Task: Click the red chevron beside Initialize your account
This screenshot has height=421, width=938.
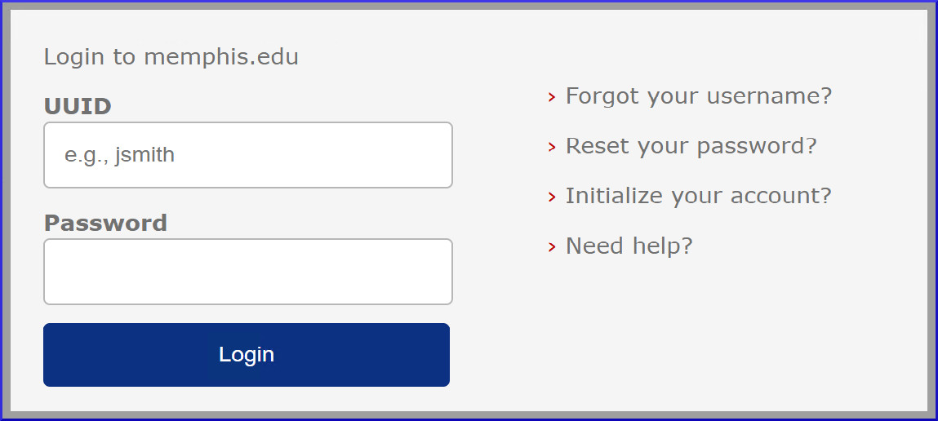Action: click(552, 197)
